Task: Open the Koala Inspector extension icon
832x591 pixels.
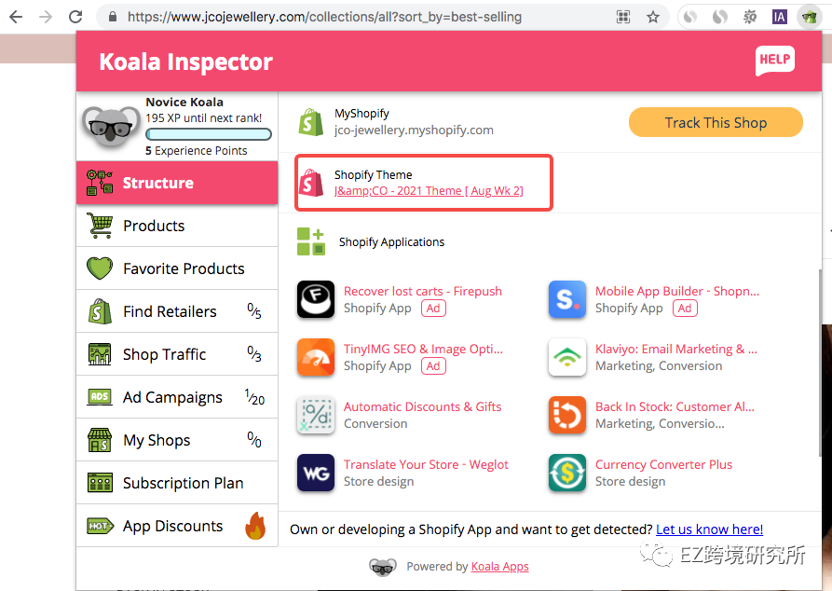Action: click(x=809, y=17)
